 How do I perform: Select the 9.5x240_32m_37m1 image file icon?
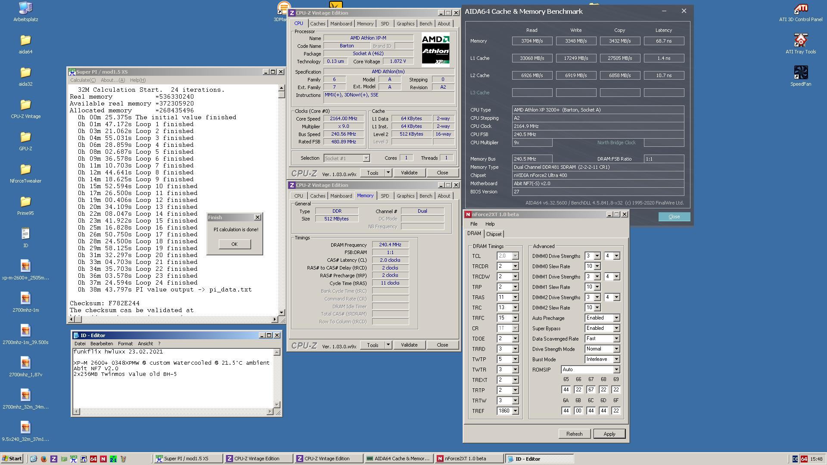click(x=25, y=431)
